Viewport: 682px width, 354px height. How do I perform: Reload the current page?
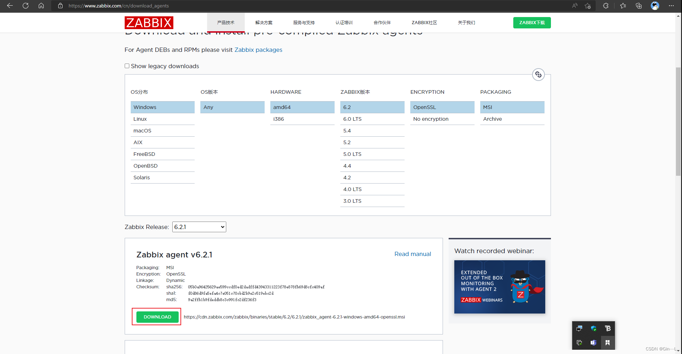click(26, 6)
